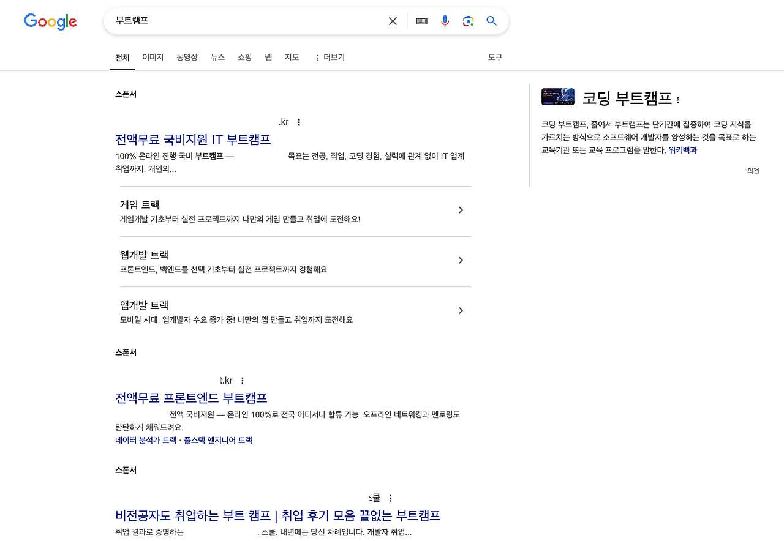Open search filters via 도구
The height and width of the screenshot is (541, 784).
pos(495,57)
